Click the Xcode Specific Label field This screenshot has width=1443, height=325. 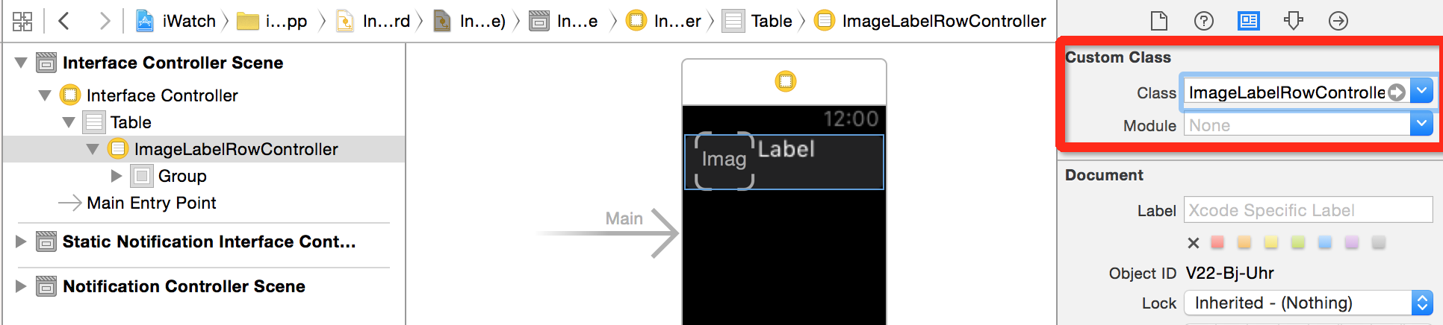tap(1309, 210)
